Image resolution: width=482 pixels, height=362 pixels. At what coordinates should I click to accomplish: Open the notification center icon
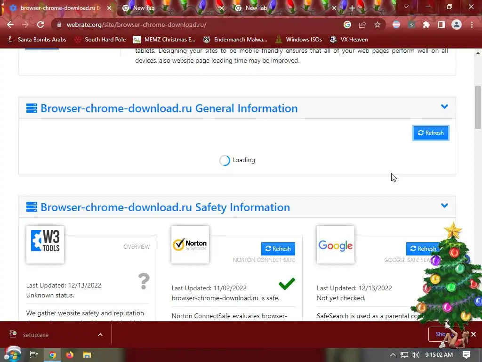[x=466, y=355]
